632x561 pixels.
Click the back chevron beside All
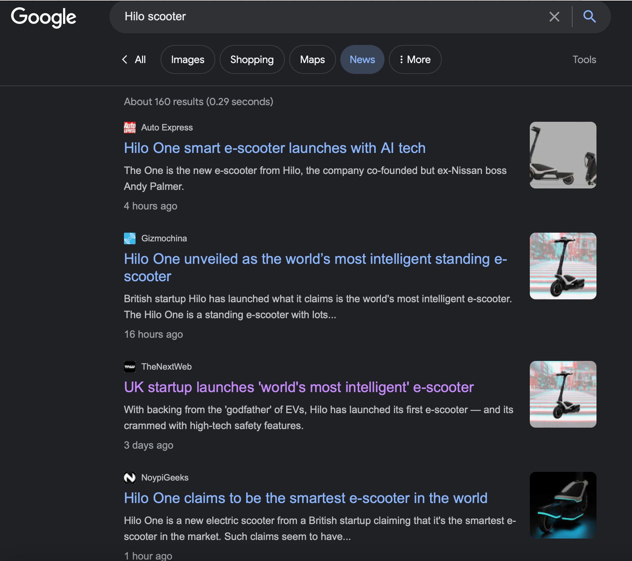(125, 59)
